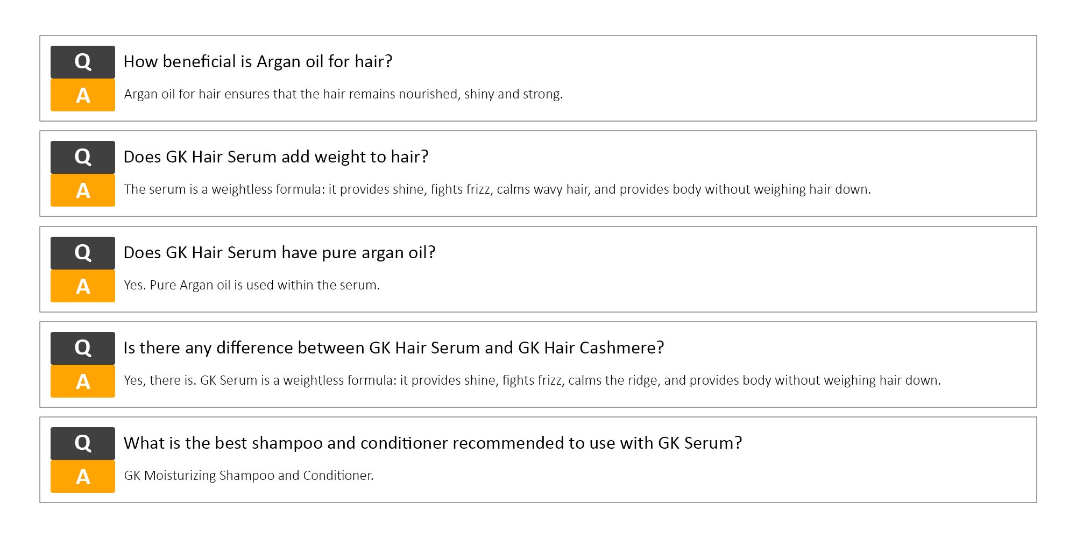Image resolution: width=1076 pixels, height=538 pixels.
Task: Click the orange A icon for calms the ridge answer
Action: click(x=83, y=381)
